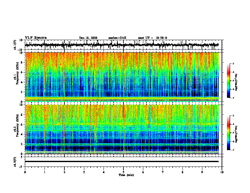Click time axis tick label "5"
Image resolution: width=250 pixels, height=193 pixels.
(123, 172)
